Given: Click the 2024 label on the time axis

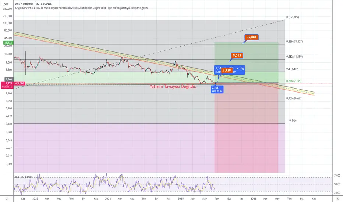Looking at the screenshot, I should tap(108, 199).
